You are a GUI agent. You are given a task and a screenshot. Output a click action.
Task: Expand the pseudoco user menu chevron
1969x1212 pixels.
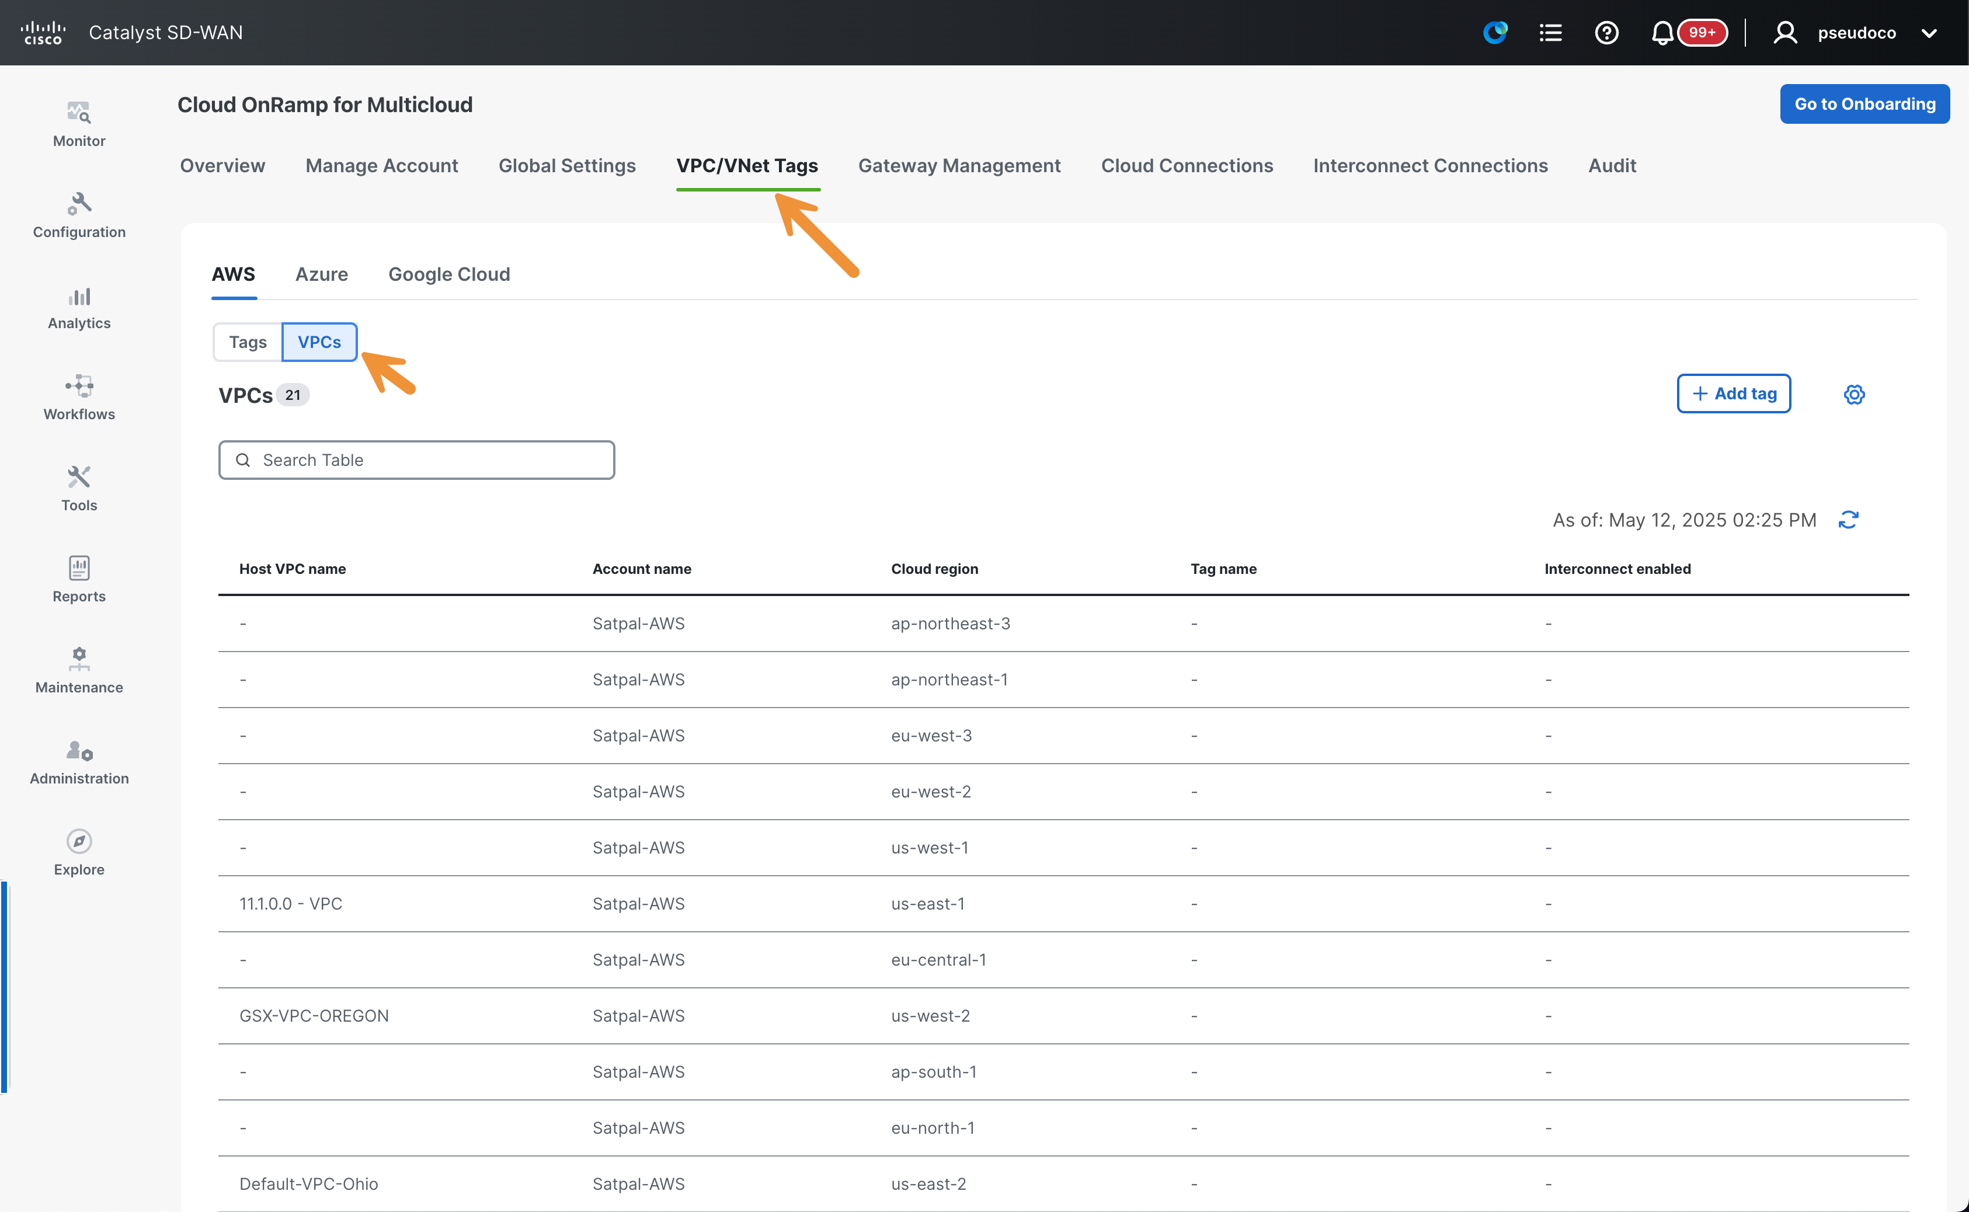coord(1930,34)
